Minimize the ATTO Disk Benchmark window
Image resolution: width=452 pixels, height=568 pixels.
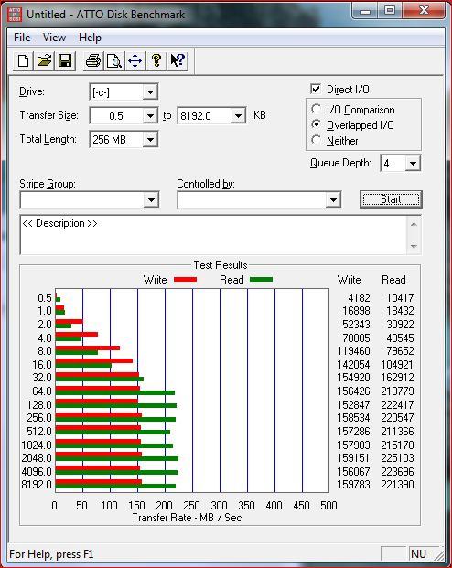[x=365, y=10]
